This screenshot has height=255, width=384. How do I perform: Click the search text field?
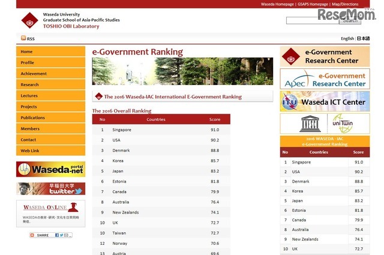(x=313, y=20)
